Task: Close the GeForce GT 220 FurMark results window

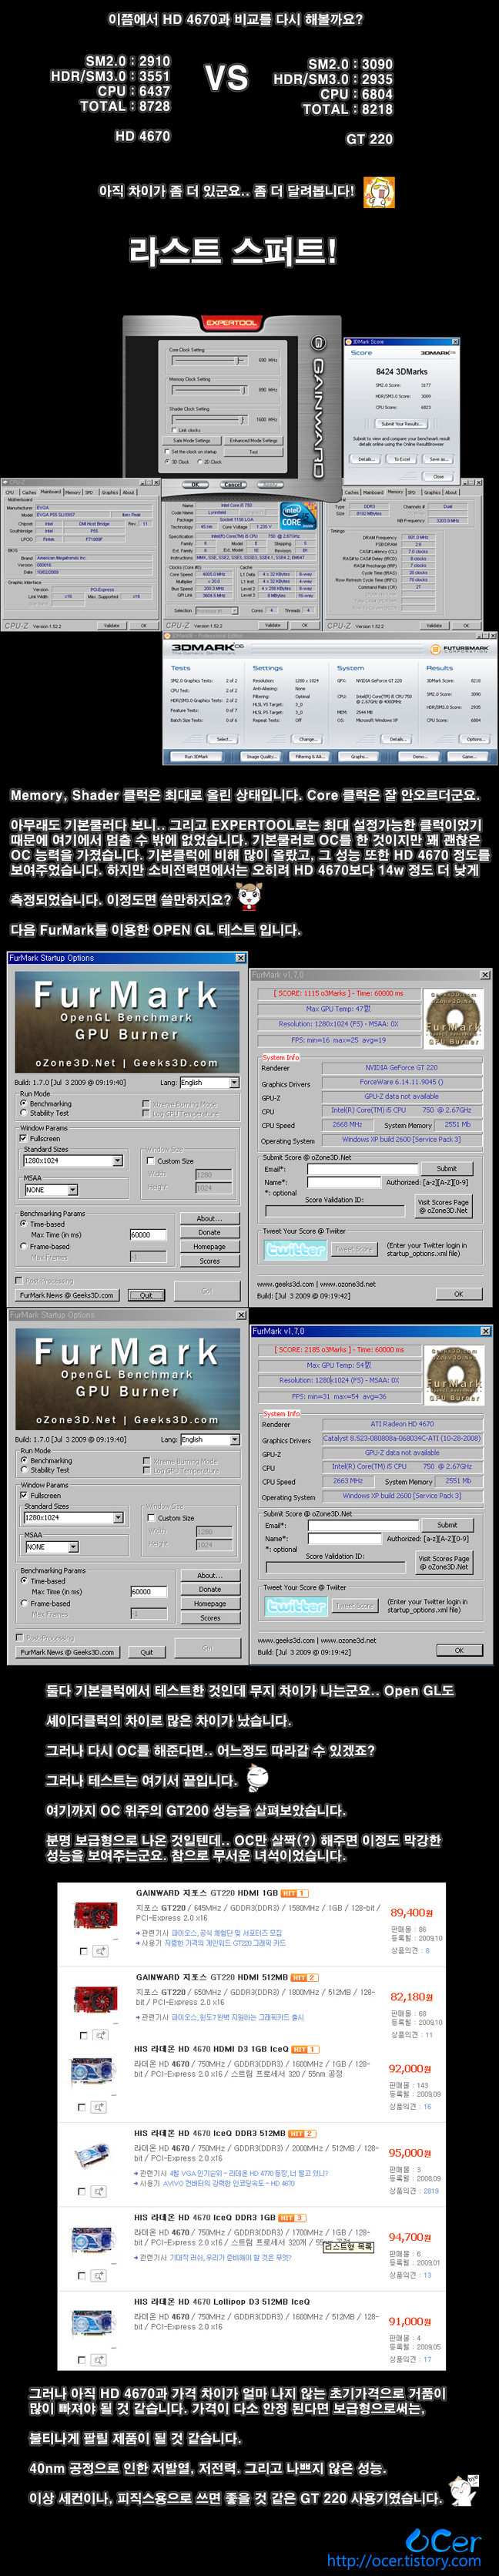Action: (485, 975)
